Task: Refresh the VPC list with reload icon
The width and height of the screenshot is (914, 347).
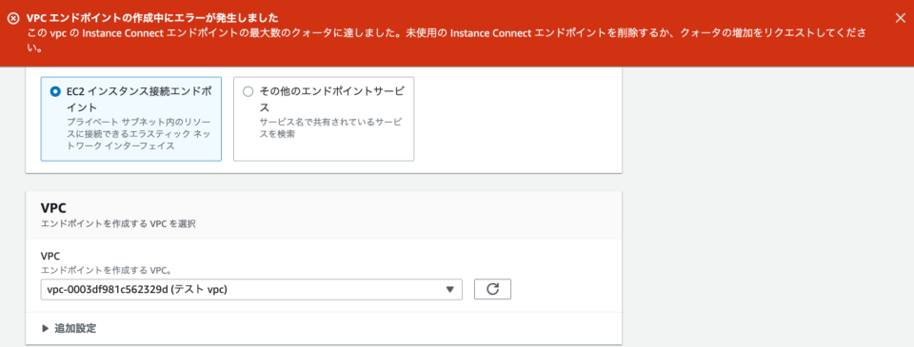Action: pyautogui.click(x=492, y=289)
